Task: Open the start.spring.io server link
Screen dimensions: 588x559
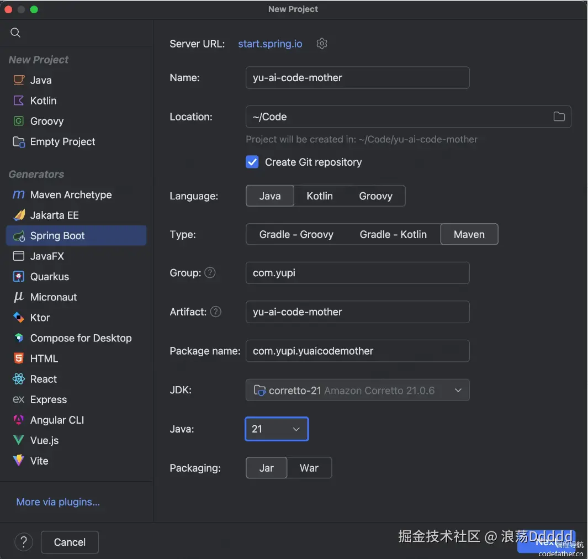Action: (x=270, y=44)
